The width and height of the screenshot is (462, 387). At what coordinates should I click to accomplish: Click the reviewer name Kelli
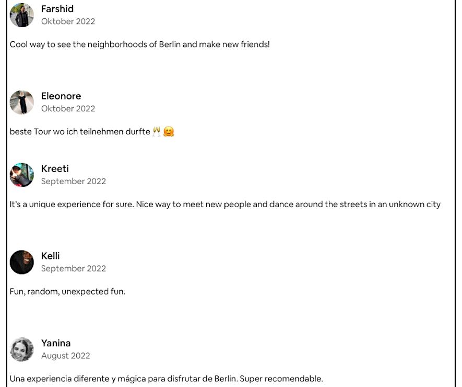[x=51, y=256]
